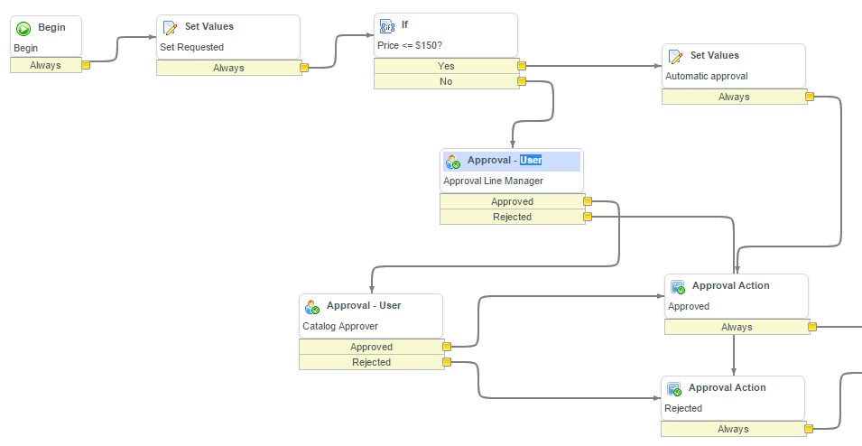Click Approved outcome under Approval Line Manager
This screenshot has height=446, width=862.
512,202
